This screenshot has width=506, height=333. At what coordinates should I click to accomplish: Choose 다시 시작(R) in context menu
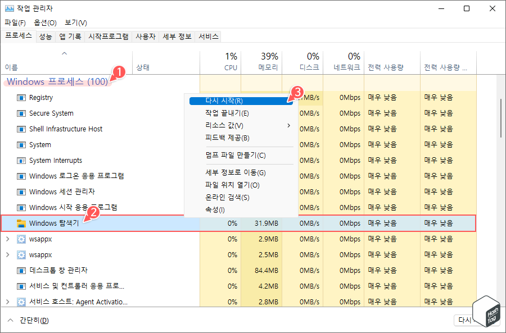pos(241,101)
